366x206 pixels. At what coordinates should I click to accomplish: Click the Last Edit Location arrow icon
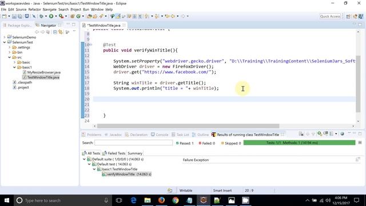[x=167, y=16]
